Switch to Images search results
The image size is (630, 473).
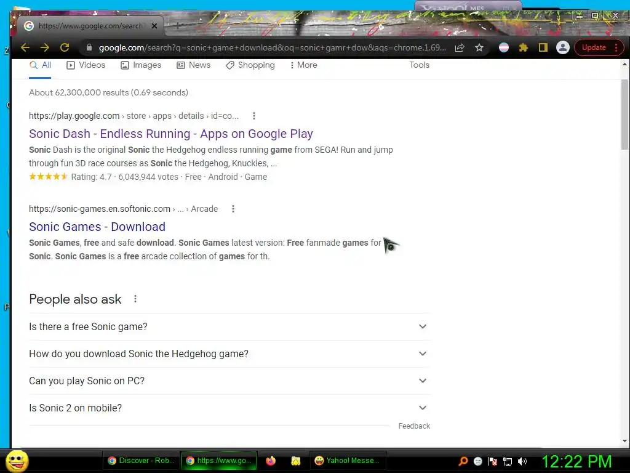141,65
